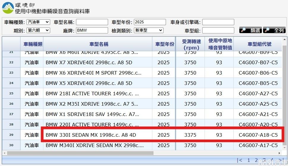288x166 pixels.
Task: Click the 車型組代號 column header
Action: (x=259, y=44)
